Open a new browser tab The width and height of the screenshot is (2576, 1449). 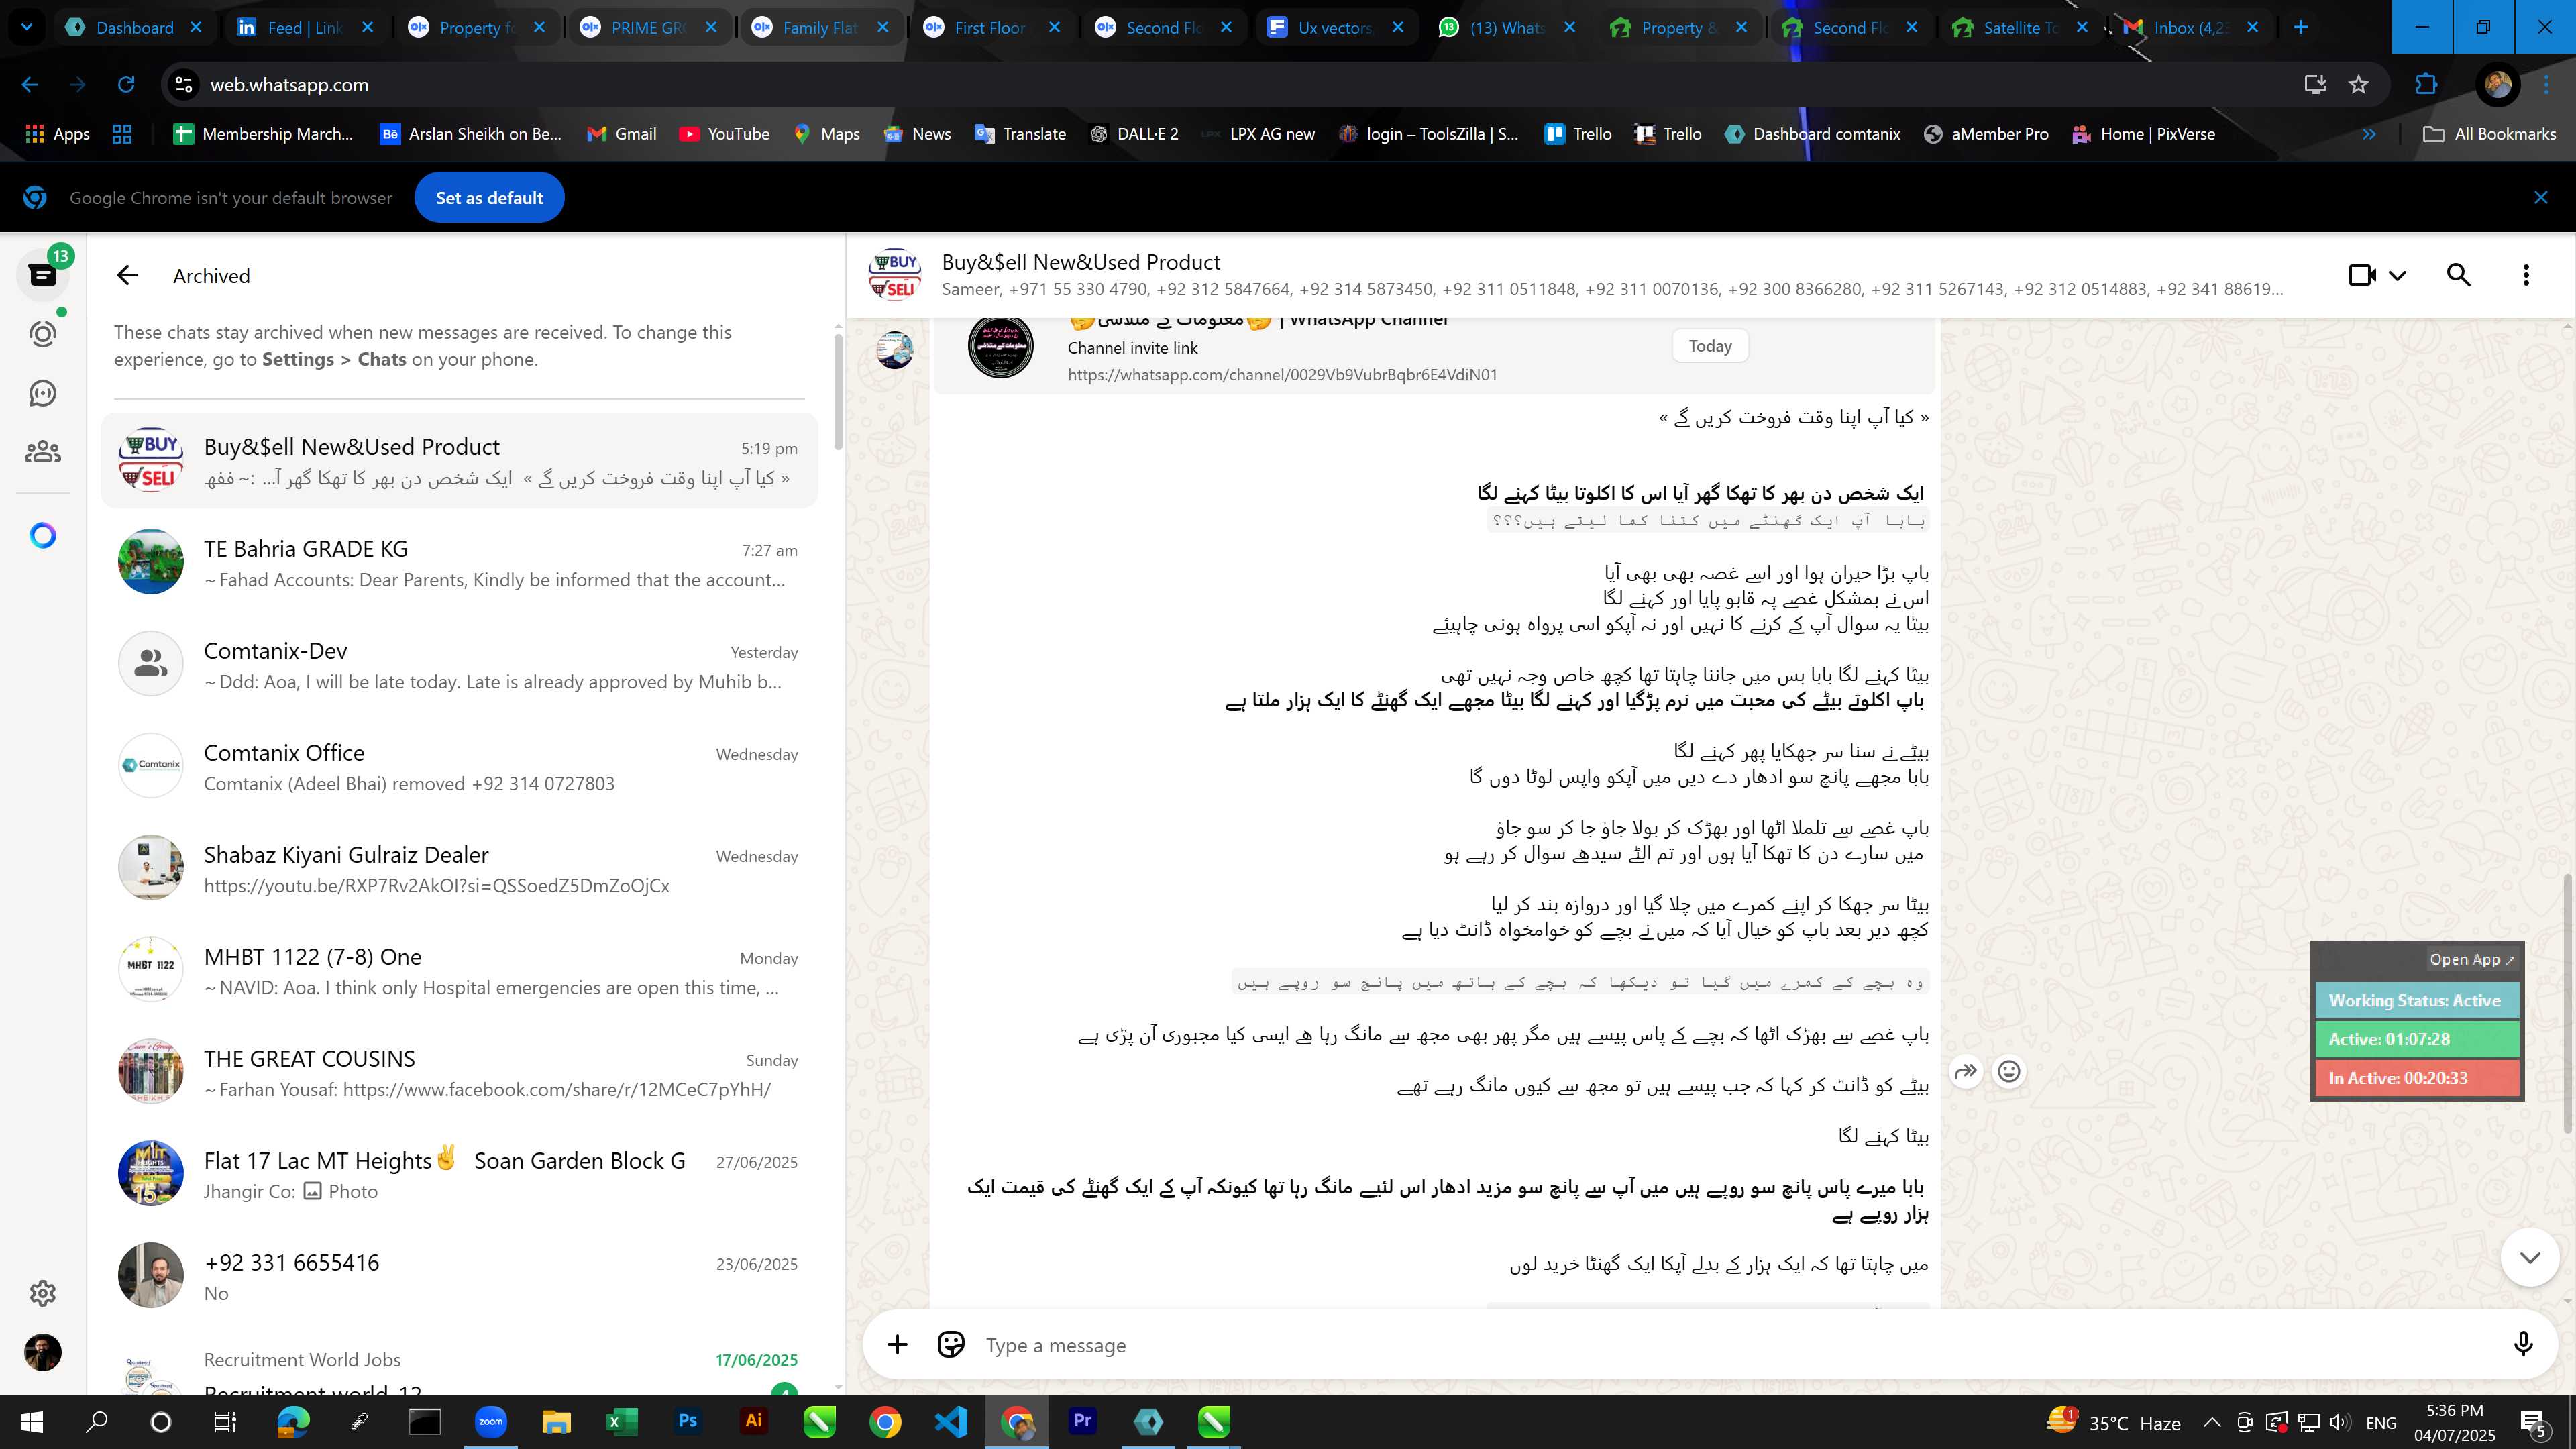click(2301, 27)
